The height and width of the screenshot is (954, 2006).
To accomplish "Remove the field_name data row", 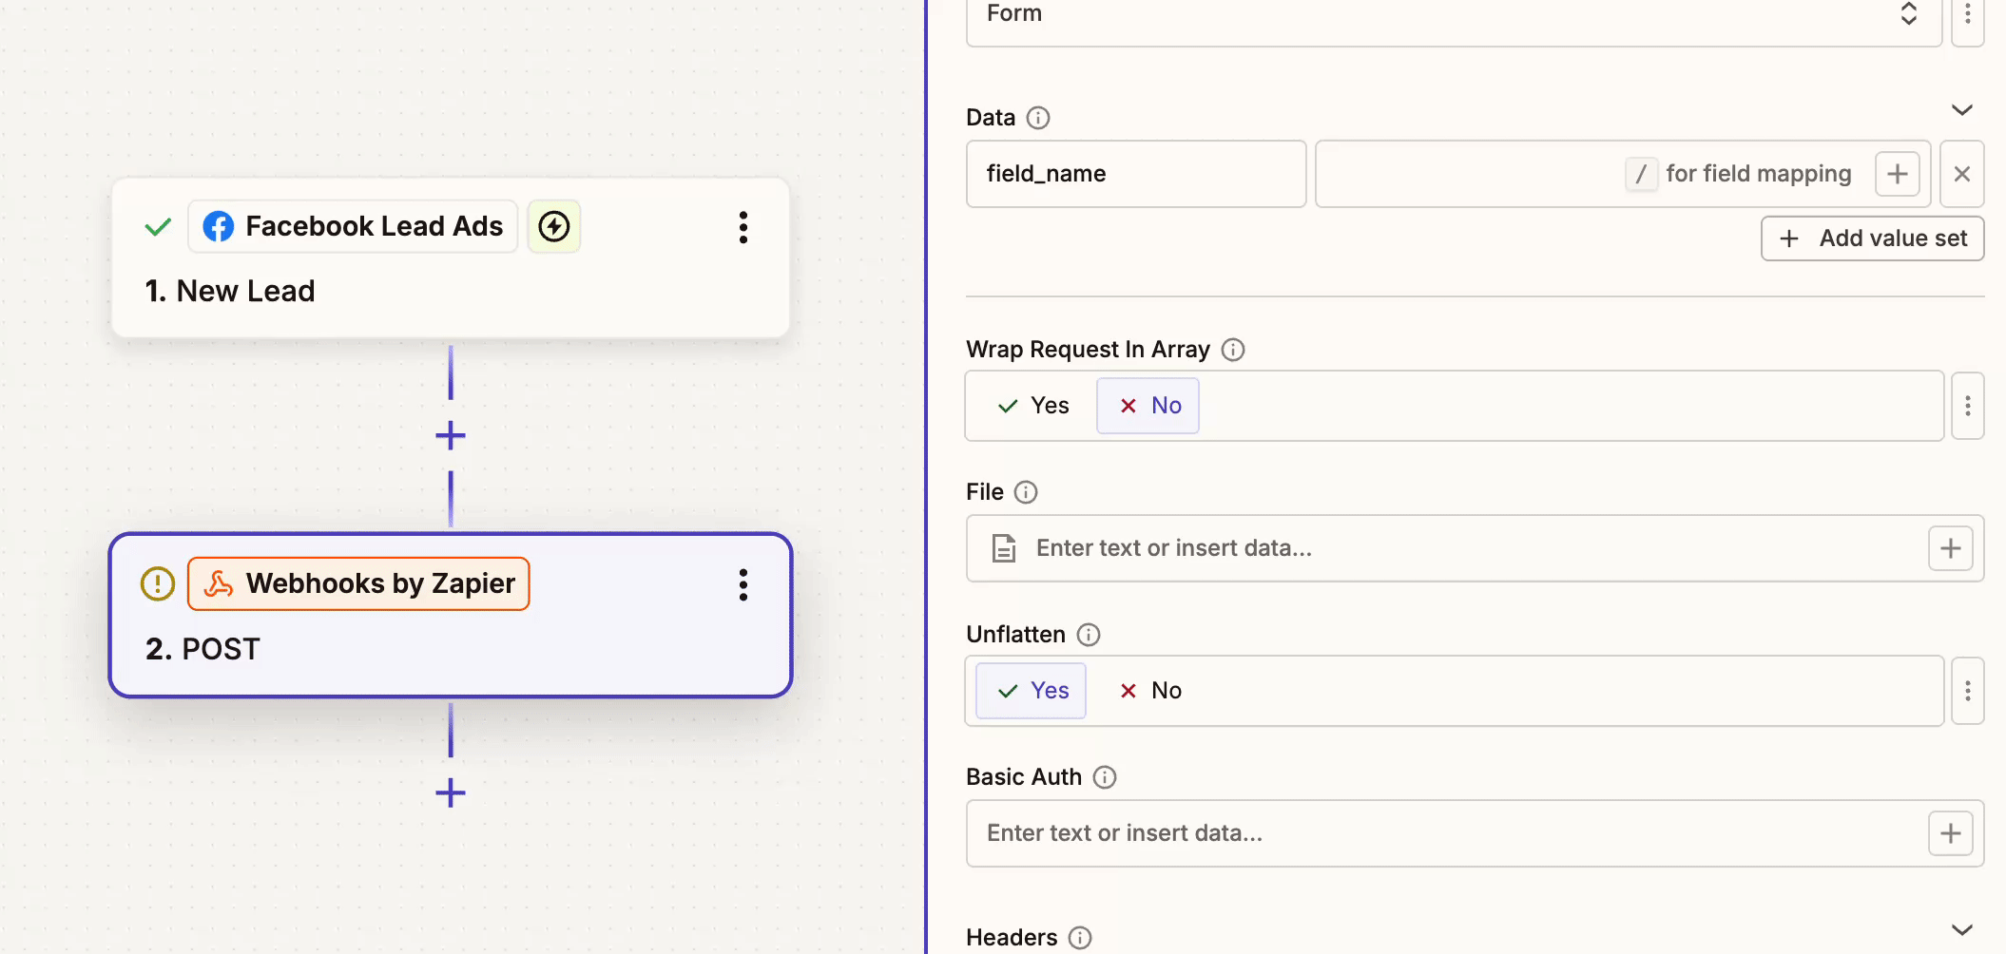I will (1961, 174).
